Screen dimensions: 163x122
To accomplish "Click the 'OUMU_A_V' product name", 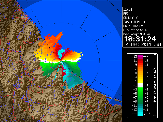I will [130, 18].
